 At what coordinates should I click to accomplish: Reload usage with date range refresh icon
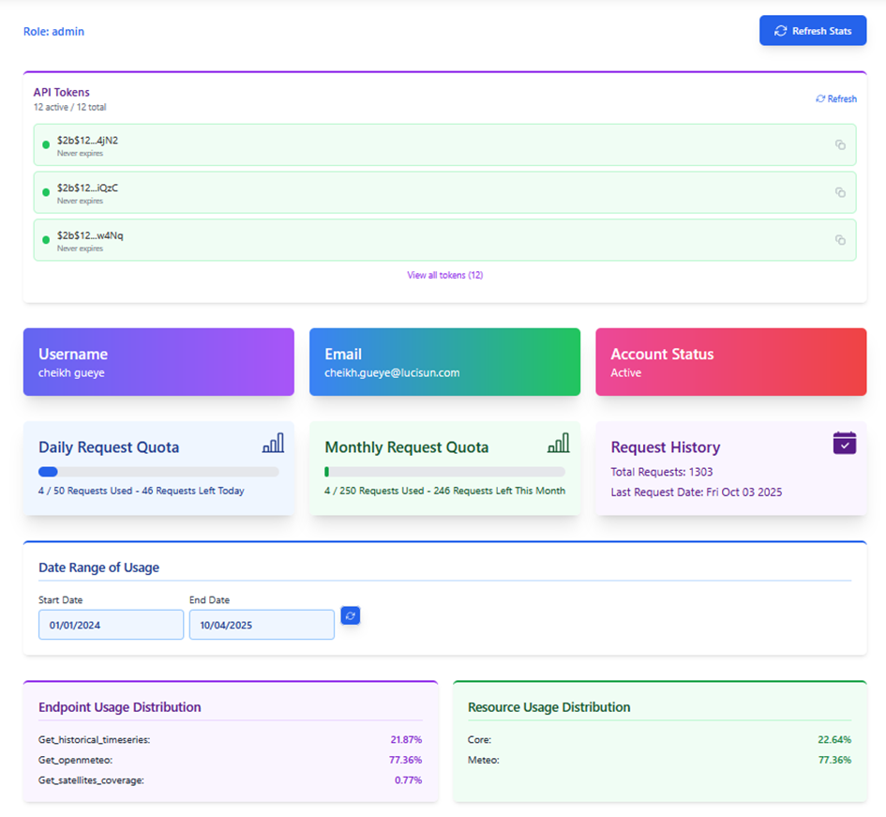click(351, 615)
